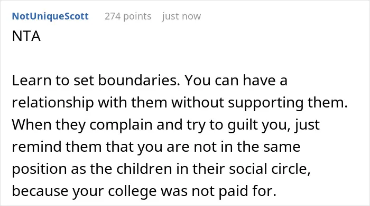The image size is (370, 206).
Task: Click the phrase 'social circle,'
Action: tap(270, 169)
